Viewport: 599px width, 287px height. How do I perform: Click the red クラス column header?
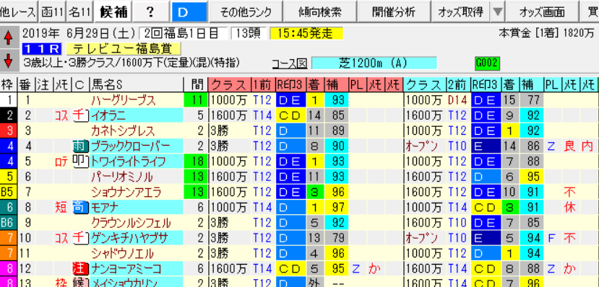[229, 85]
